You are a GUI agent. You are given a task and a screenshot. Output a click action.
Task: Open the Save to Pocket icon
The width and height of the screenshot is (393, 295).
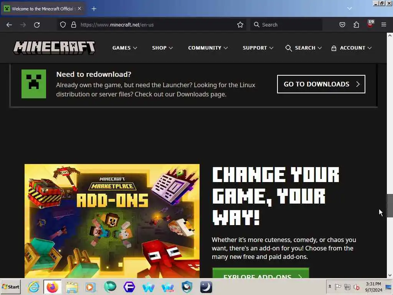click(x=342, y=25)
